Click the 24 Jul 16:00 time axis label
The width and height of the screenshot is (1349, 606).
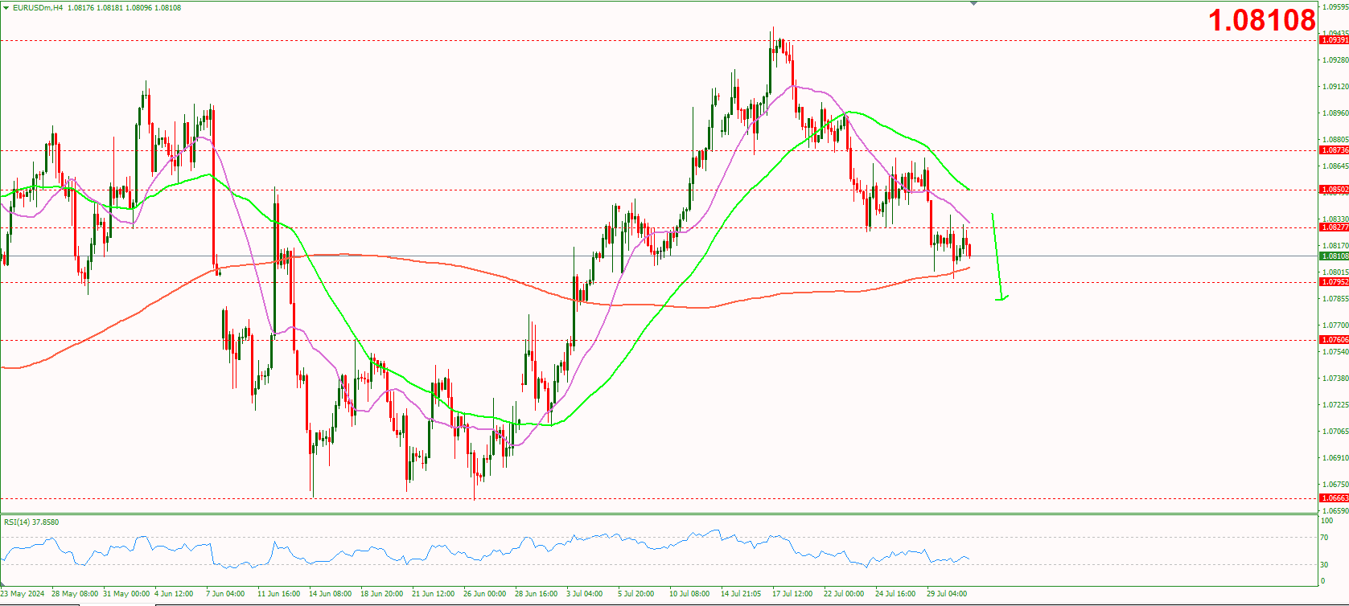(895, 594)
